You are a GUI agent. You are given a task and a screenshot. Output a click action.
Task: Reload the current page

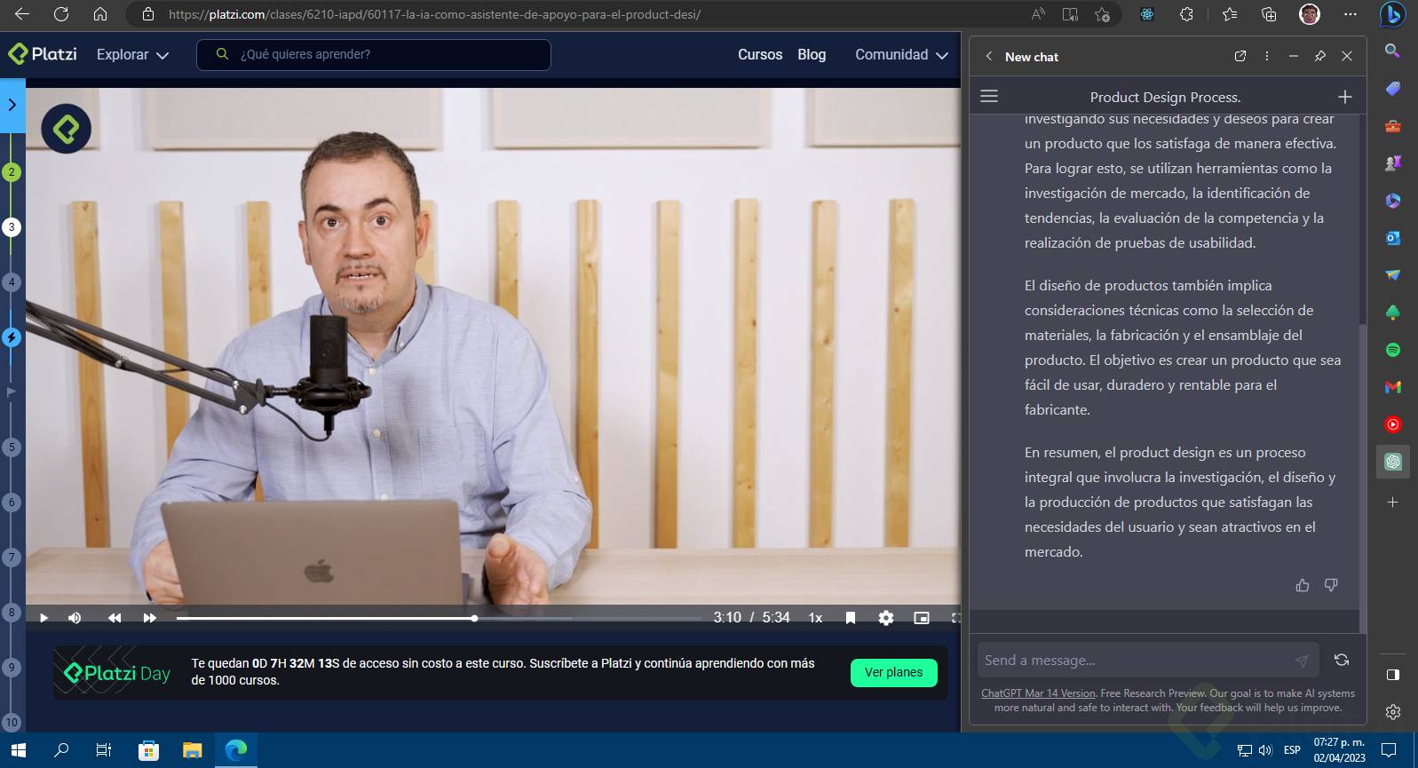tap(61, 14)
